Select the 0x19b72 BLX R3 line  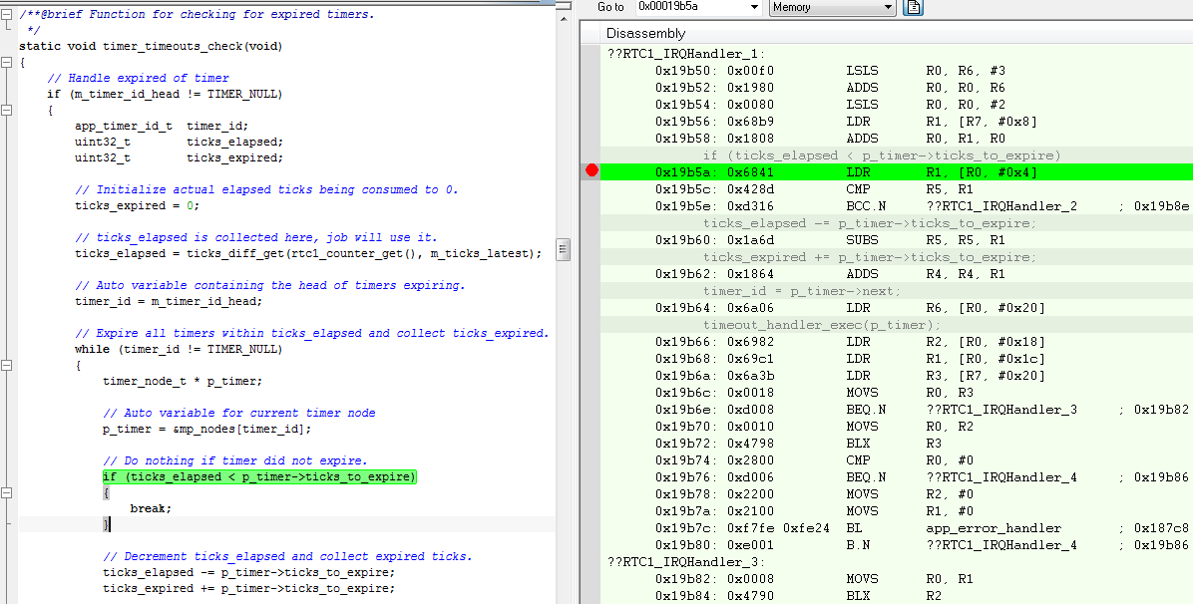click(x=897, y=444)
